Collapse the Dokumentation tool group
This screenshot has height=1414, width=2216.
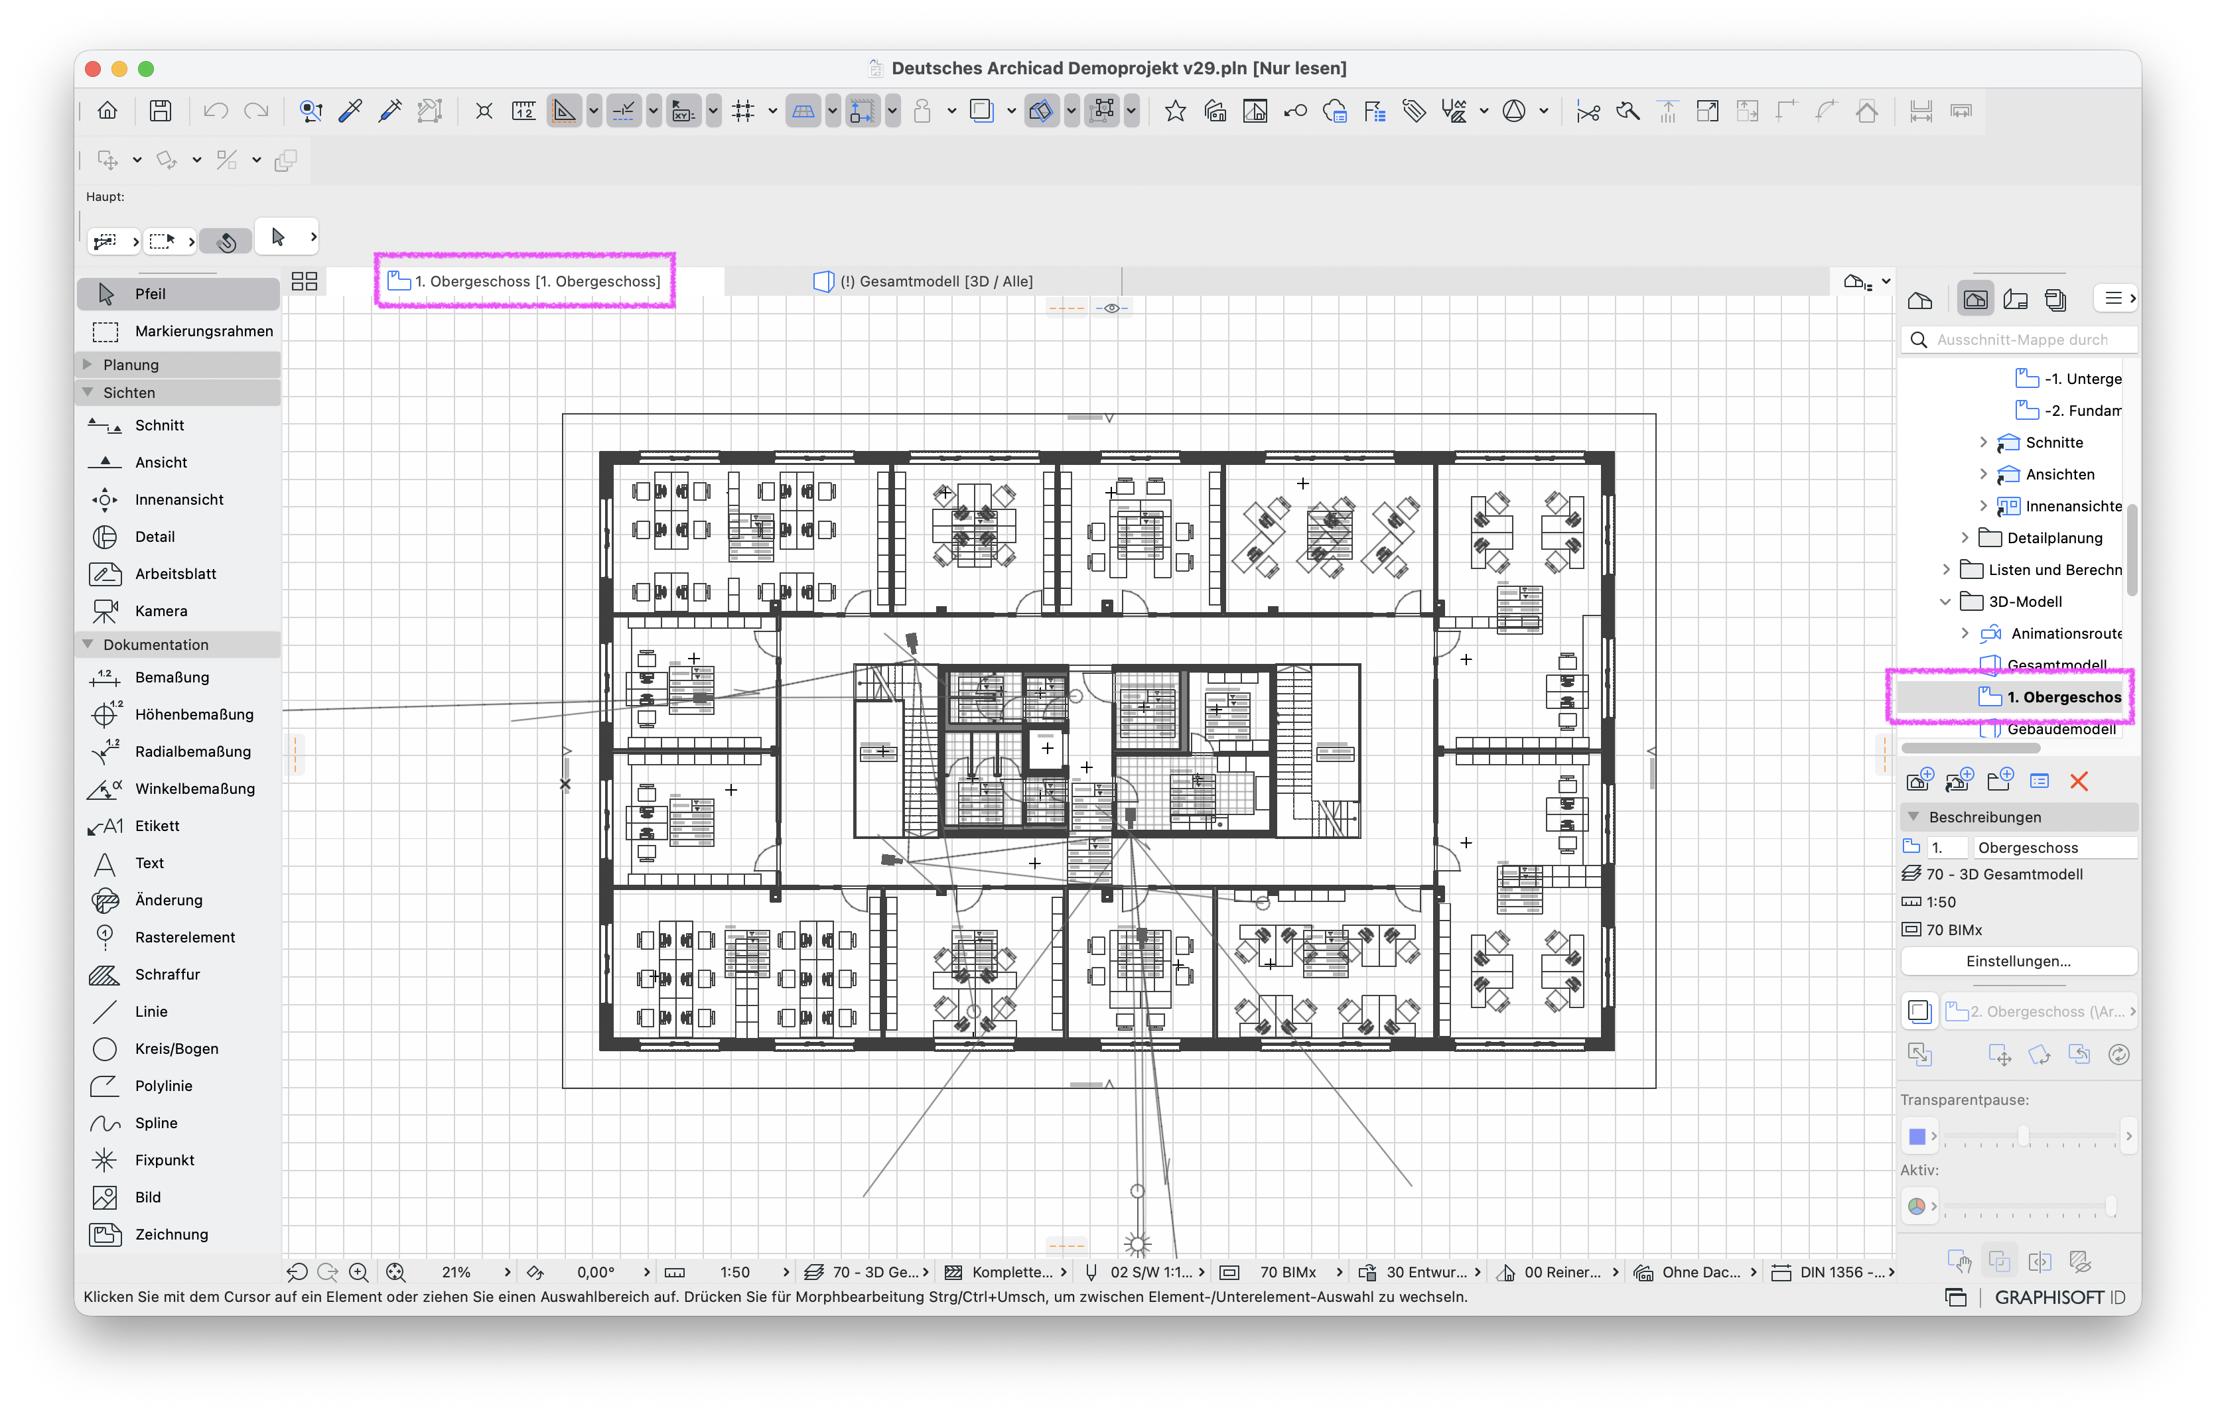(x=88, y=644)
